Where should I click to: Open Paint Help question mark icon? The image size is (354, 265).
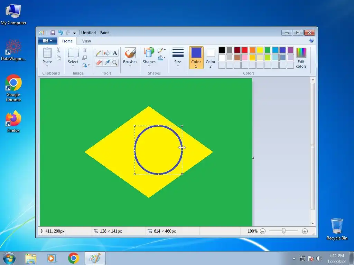point(312,41)
